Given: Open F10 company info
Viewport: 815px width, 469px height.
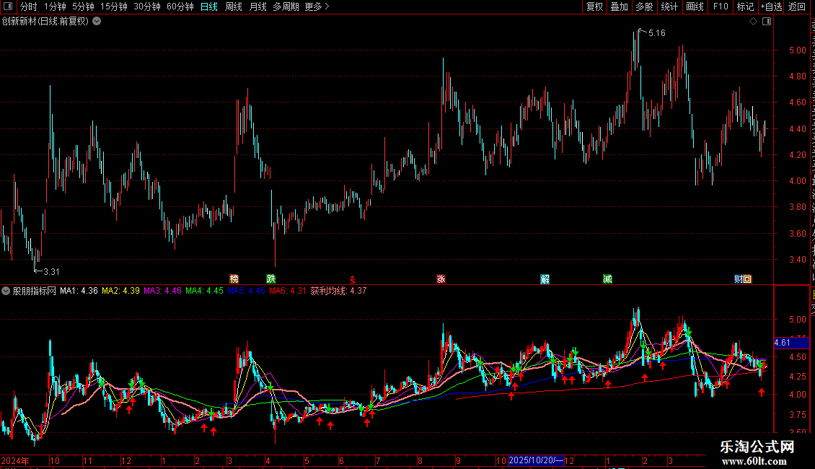Looking at the screenshot, I should tap(721, 6).
